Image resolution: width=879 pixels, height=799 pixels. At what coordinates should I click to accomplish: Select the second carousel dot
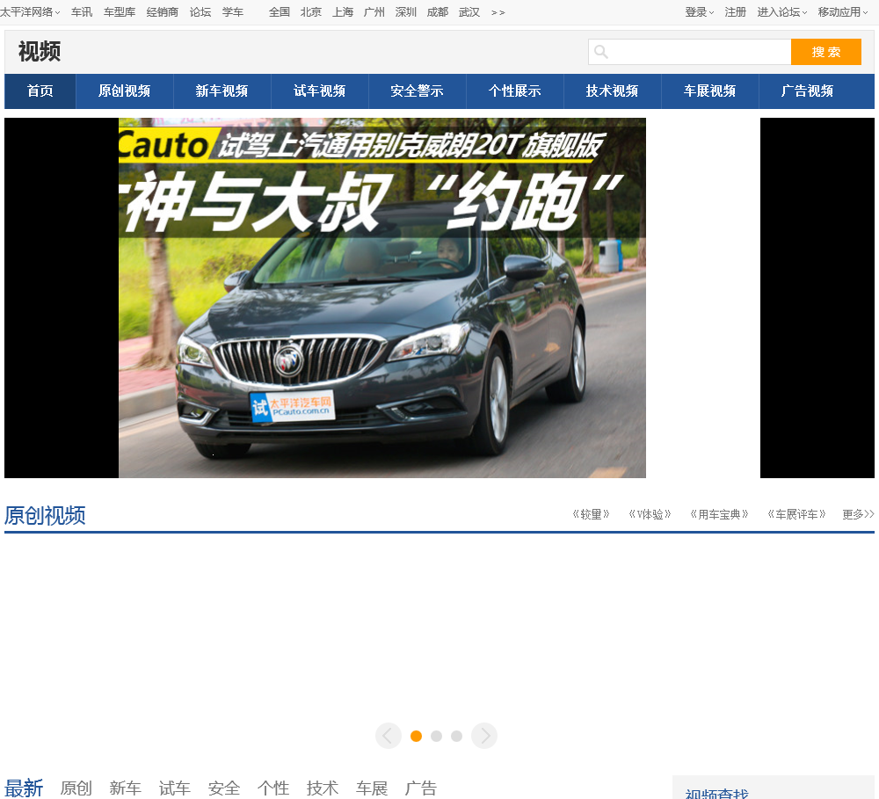[436, 737]
